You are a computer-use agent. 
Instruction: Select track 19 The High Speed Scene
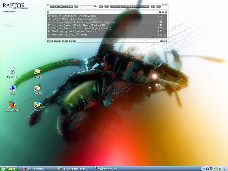click(105, 16)
